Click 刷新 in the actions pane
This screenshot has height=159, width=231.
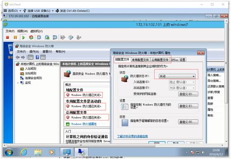tap(210, 104)
